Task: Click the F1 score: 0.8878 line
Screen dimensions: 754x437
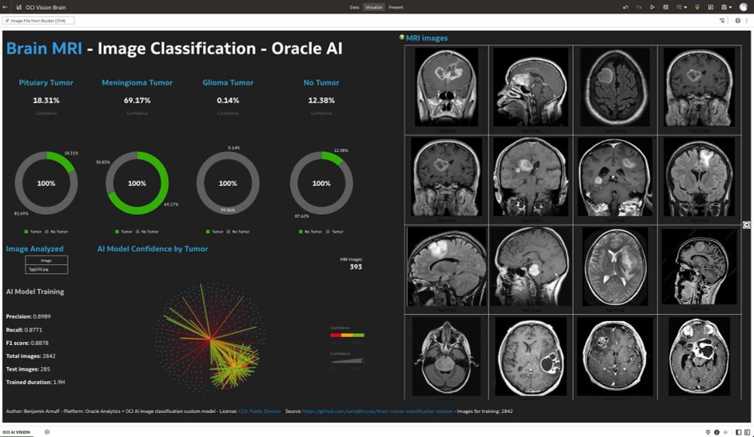Action: 27,343
